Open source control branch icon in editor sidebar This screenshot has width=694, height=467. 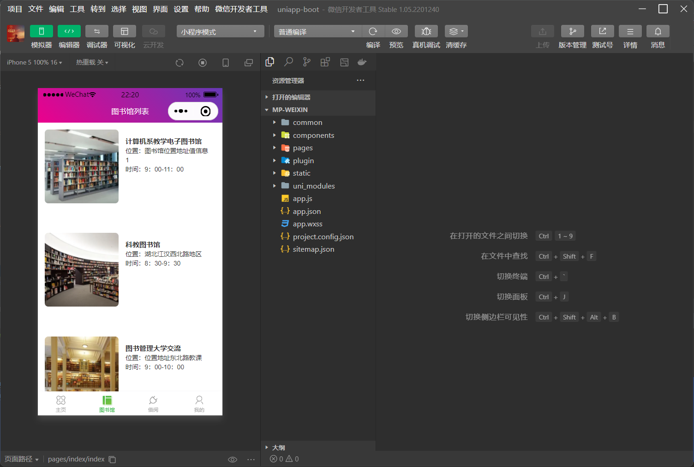pos(307,62)
